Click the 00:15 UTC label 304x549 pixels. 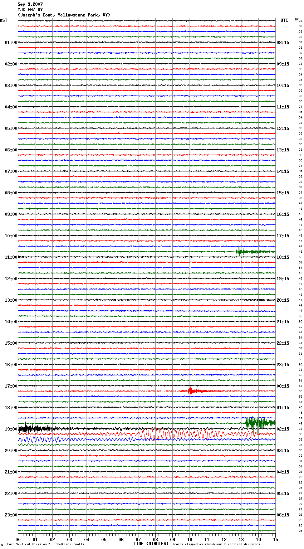click(x=283, y=386)
